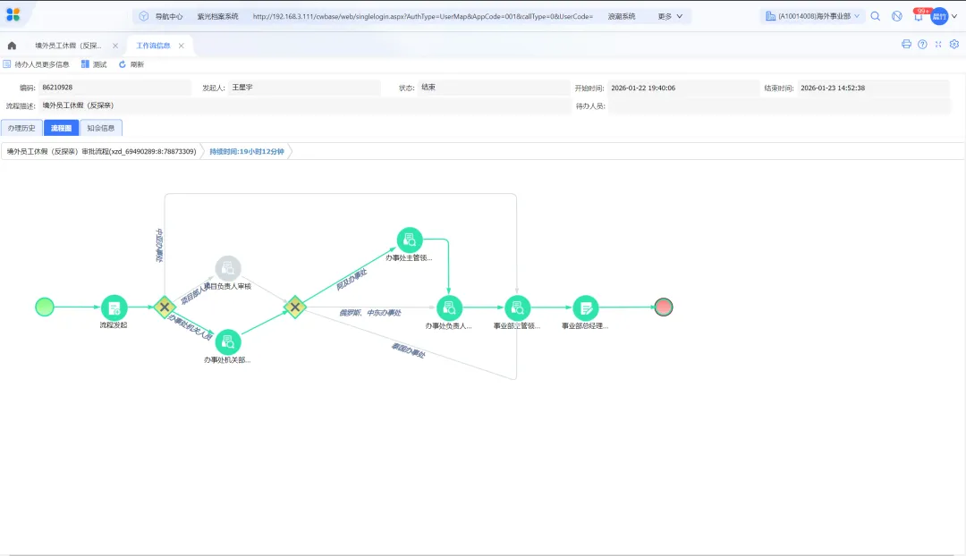Select the 办事处机关部 node

tap(227, 342)
